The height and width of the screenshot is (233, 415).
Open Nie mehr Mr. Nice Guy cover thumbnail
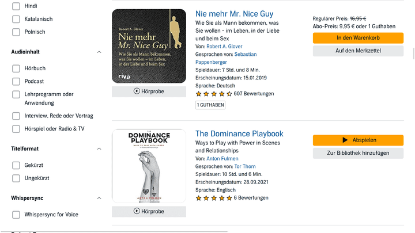pos(149,46)
